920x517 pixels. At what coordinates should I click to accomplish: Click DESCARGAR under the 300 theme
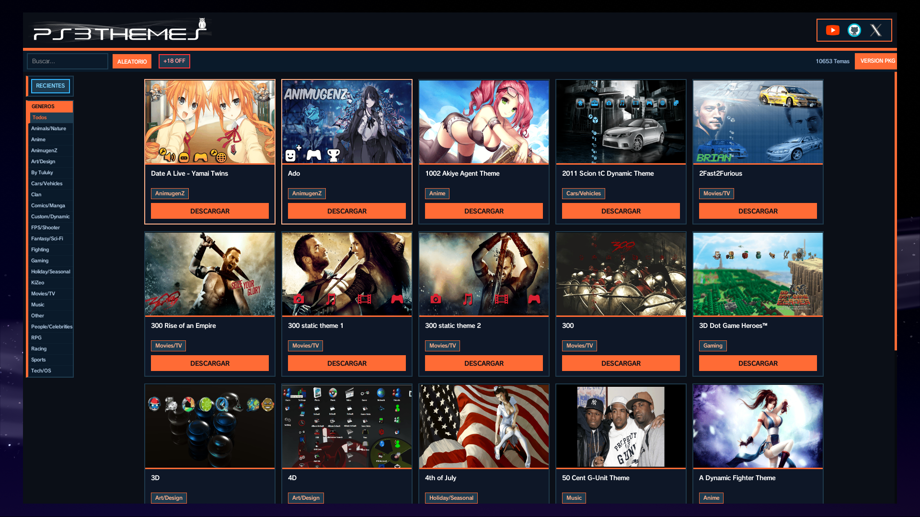click(x=621, y=363)
